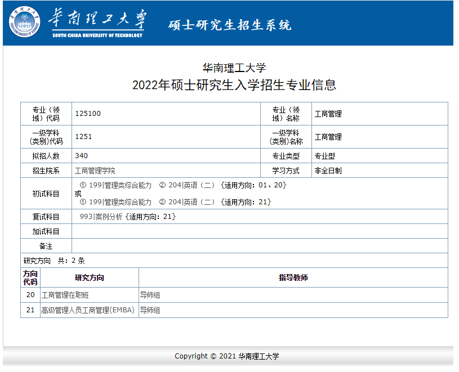Select direction code 20 in the table
The width and height of the screenshot is (459, 372).
click(x=30, y=295)
